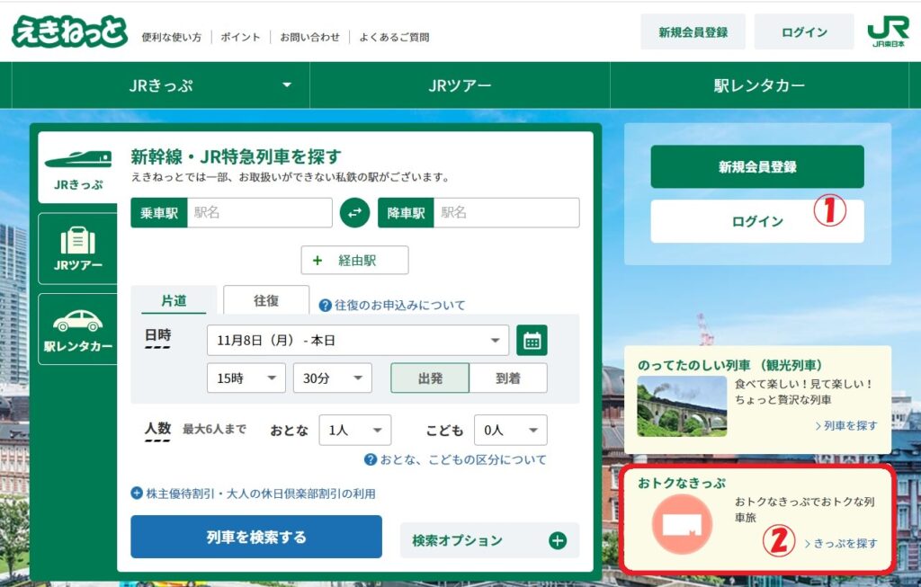Viewport: 921px width, 587px height.
Task: Click 列車を検索する button
Action: 256,537
